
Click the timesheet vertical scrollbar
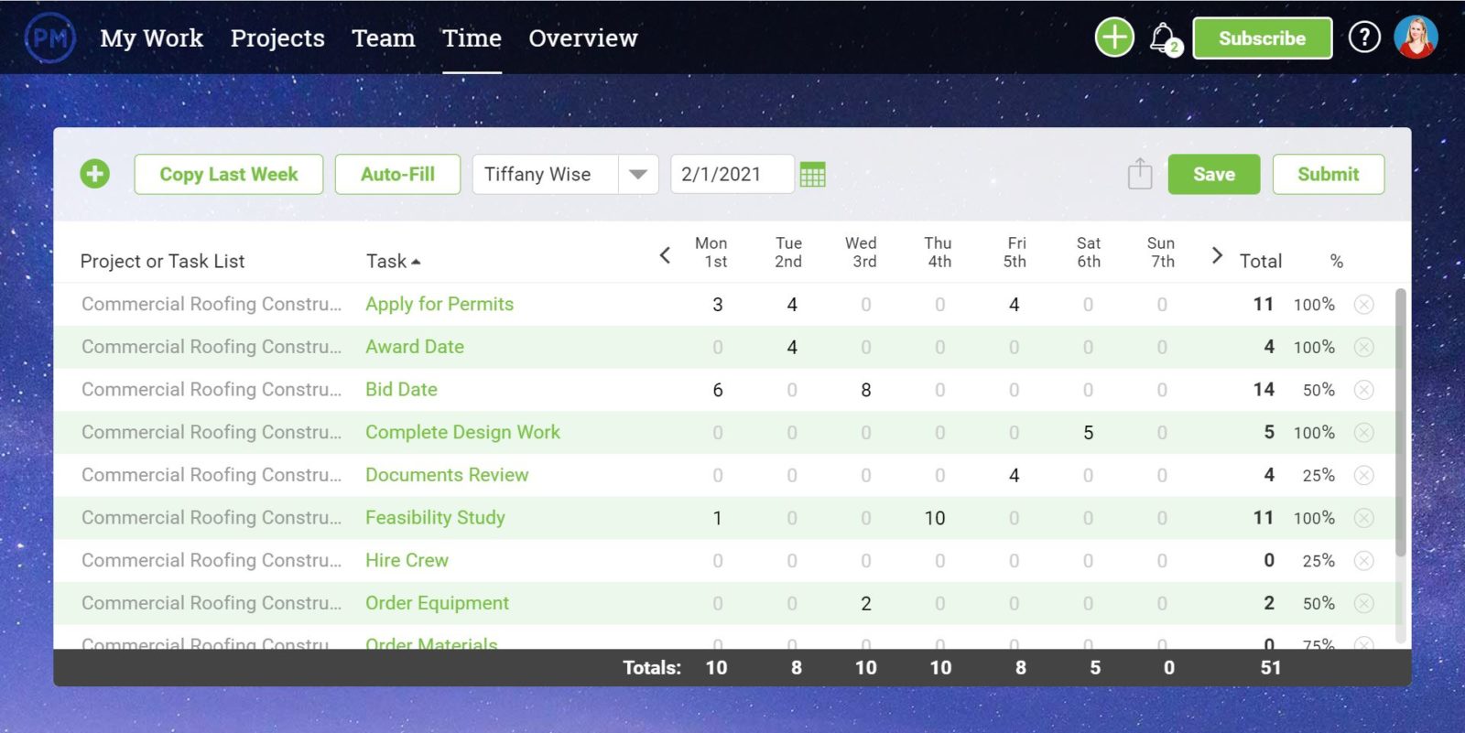point(1400,421)
